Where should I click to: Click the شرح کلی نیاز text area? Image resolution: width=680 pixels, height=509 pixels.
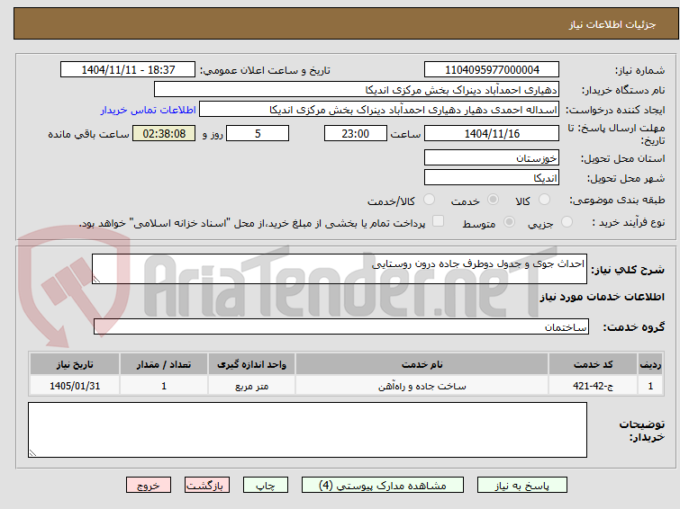point(340,269)
